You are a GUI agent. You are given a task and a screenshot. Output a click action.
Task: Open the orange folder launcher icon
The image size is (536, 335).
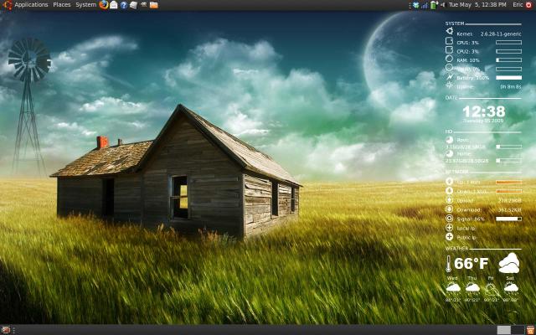pyautogui.click(x=154, y=5)
